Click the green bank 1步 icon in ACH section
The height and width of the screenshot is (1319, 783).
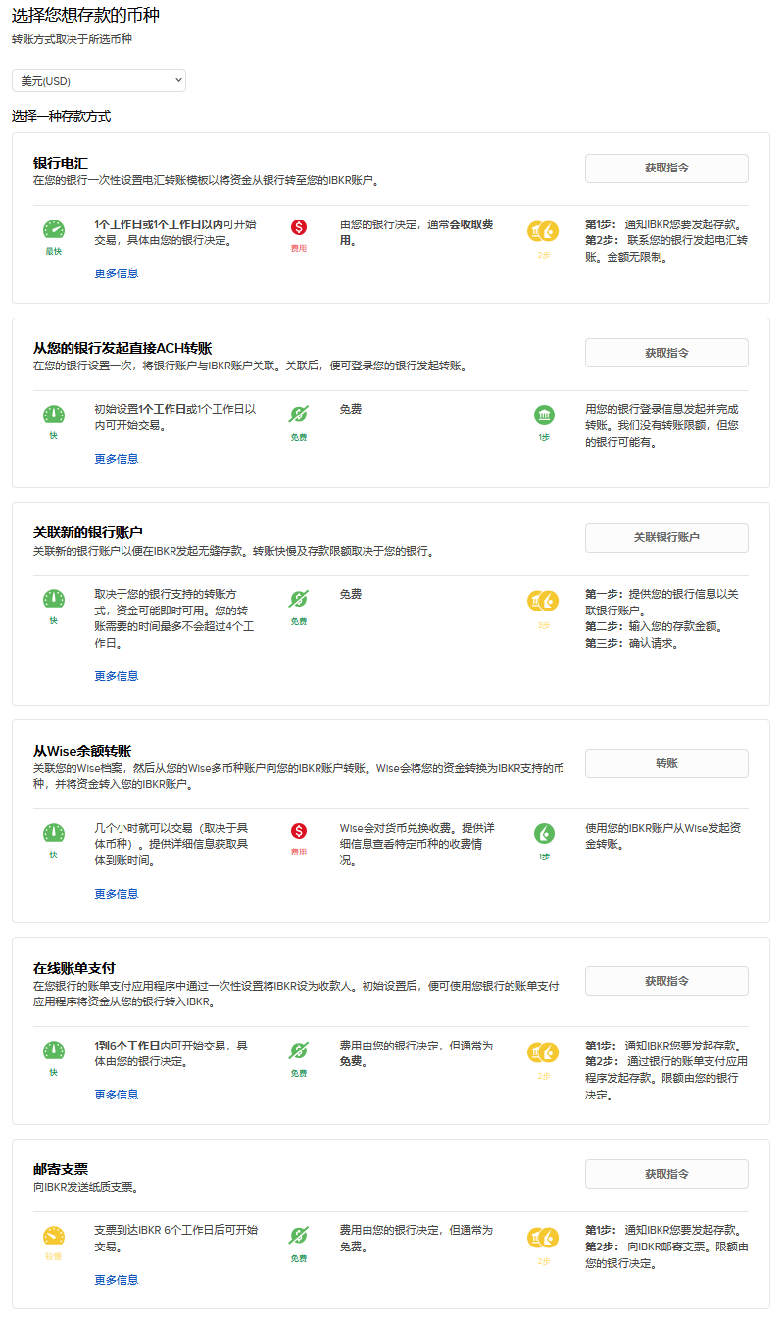544,415
